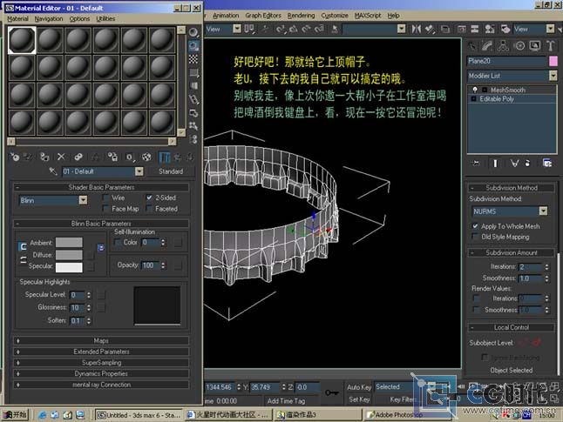Screen dimensions: 563x422
Task: Enable Wire checkbox in Shader Basic Parameters
Action: [x=106, y=198]
